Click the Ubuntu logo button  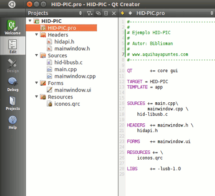coord(12,4)
